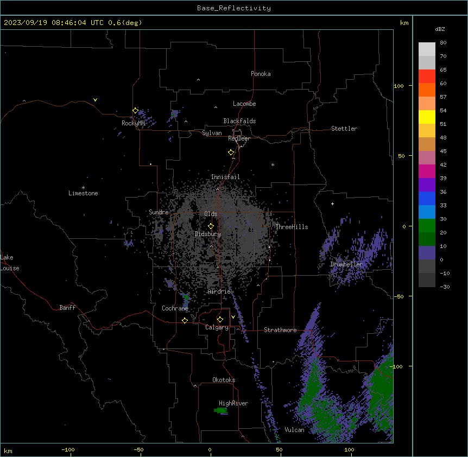Viewport: 468px width, 457px height.
Task: Click the Vulcan town label
Action: tap(294, 430)
